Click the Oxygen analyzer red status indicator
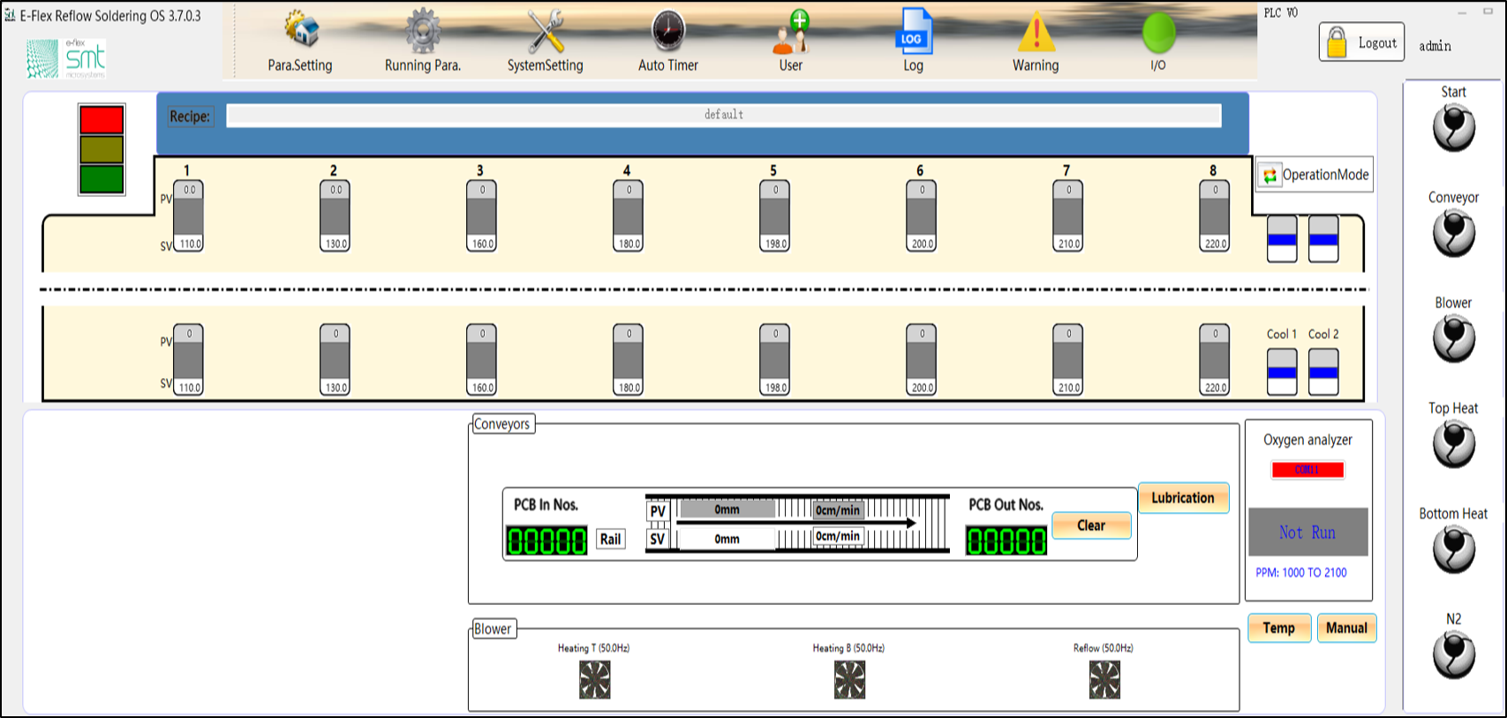This screenshot has height=718, width=1507. click(x=1307, y=470)
